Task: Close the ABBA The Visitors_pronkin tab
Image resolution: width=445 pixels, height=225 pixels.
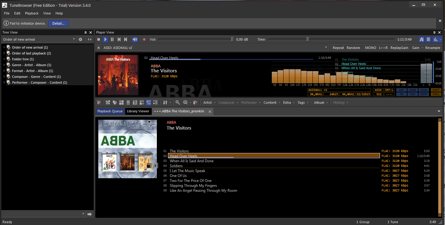Action: pyautogui.click(x=210, y=111)
